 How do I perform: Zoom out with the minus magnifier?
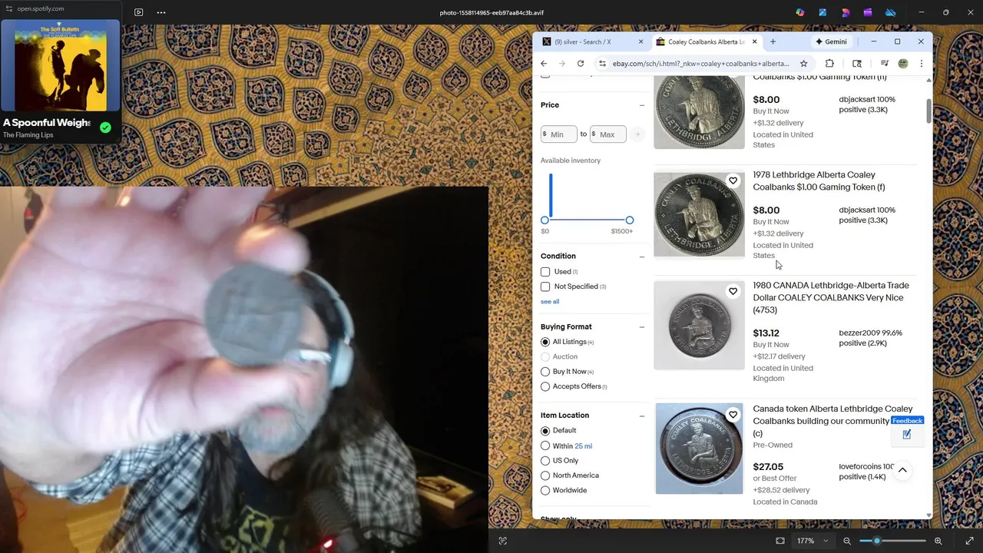pos(847,541)
